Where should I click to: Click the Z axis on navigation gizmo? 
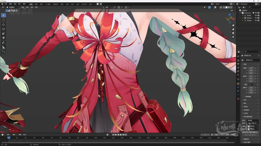pos(230,15)
